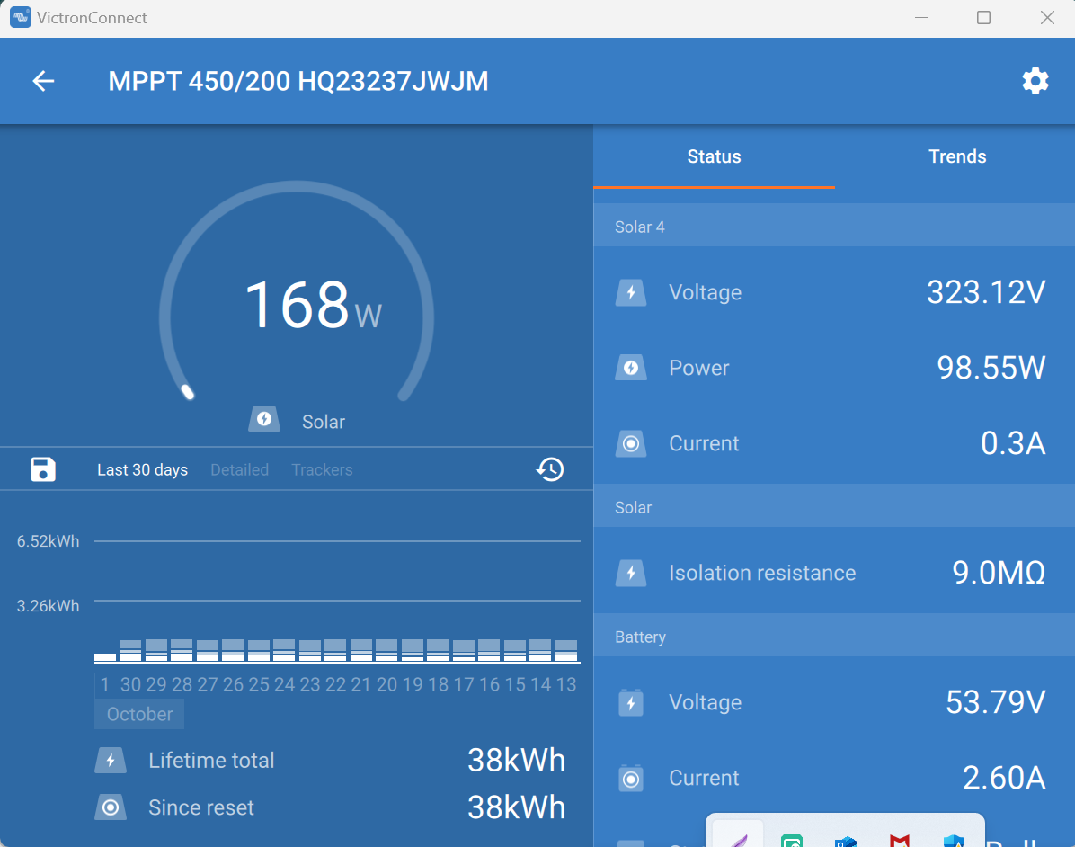Click the 2.60A battery current value
The image size is (1075, 847).
click(1004, 779)
